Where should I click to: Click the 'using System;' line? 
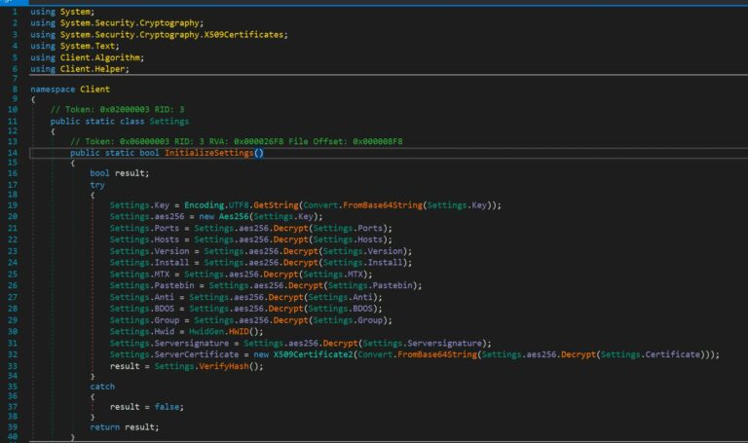62,12
